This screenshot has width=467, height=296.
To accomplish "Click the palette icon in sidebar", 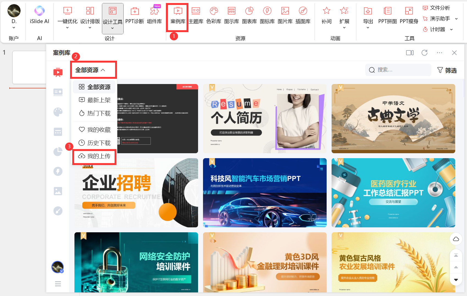I will (x=58, y=112).
